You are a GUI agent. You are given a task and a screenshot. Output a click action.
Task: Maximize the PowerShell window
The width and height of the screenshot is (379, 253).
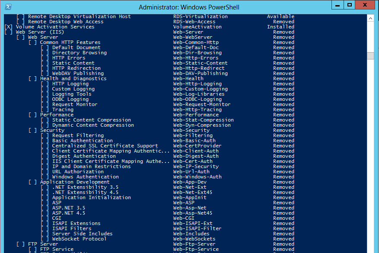[x=350, y=5]
